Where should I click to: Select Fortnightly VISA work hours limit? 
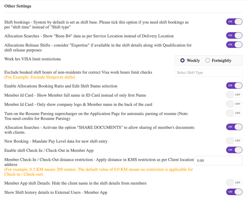click(x=208, y=60)
